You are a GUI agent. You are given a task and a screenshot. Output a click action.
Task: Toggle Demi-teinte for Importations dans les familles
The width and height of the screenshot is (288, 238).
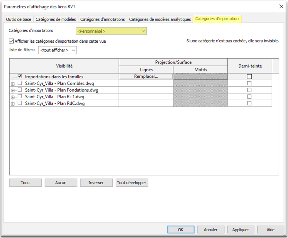(x=249, y=76)
